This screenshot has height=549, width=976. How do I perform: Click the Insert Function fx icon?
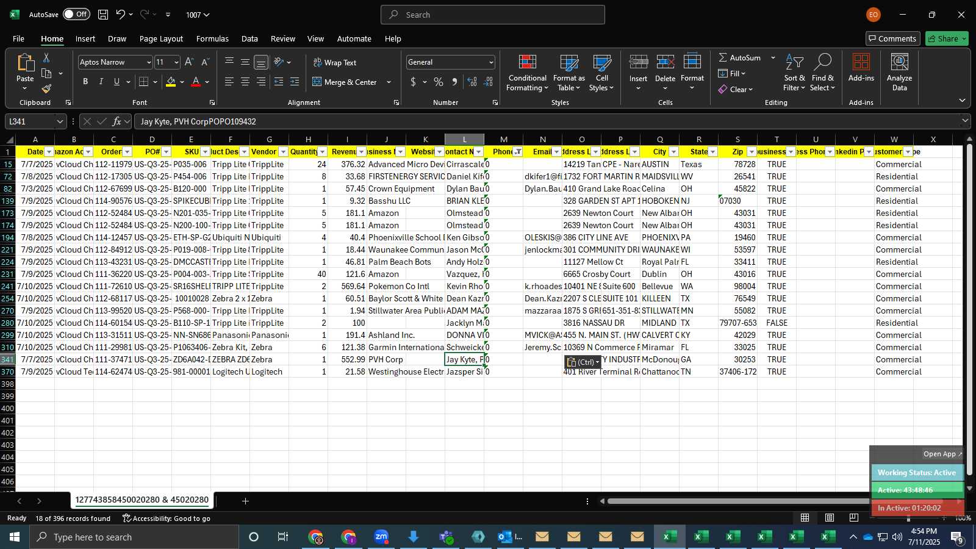pos(117,121)
